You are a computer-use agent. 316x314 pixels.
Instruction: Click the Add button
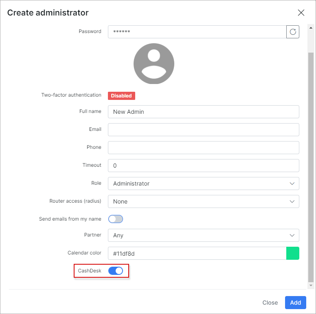tap(296, 303)
